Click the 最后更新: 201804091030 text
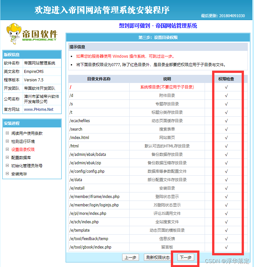Viewport: 254px width, 267px height. (223, 16)
